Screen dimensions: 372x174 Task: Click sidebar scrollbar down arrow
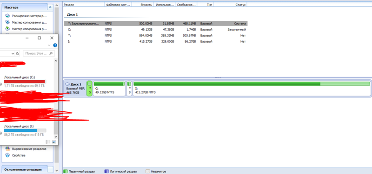point(56,170)
